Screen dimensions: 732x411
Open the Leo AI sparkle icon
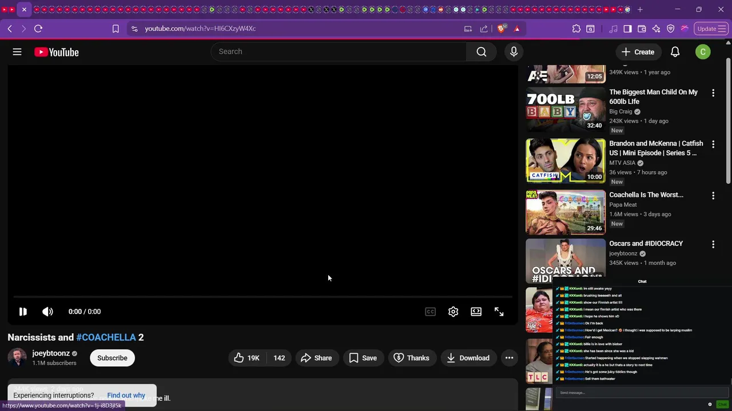point(656,29)
